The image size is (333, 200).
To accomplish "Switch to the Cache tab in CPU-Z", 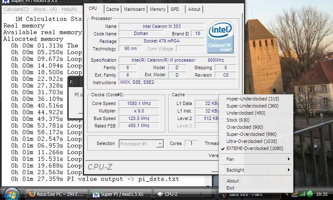I will (x=112, y=9).
